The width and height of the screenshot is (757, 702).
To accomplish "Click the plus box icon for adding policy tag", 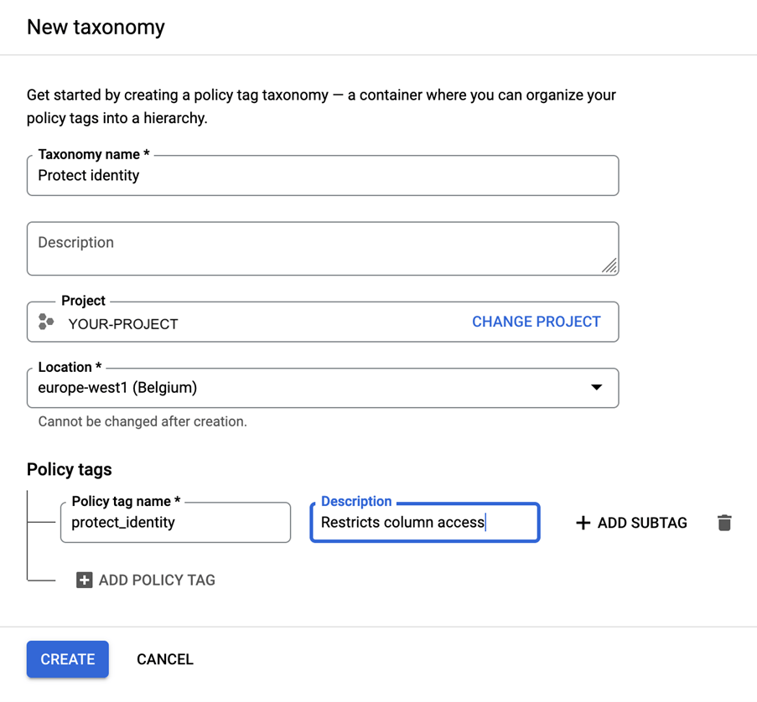I will pos(85,580).
